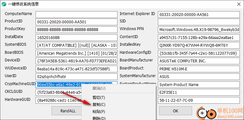Image resolution: width=244 pixels, height=120 pixels.
Task: Select the ProductKey BBBBB field
Action: click(x=77, y=30)
